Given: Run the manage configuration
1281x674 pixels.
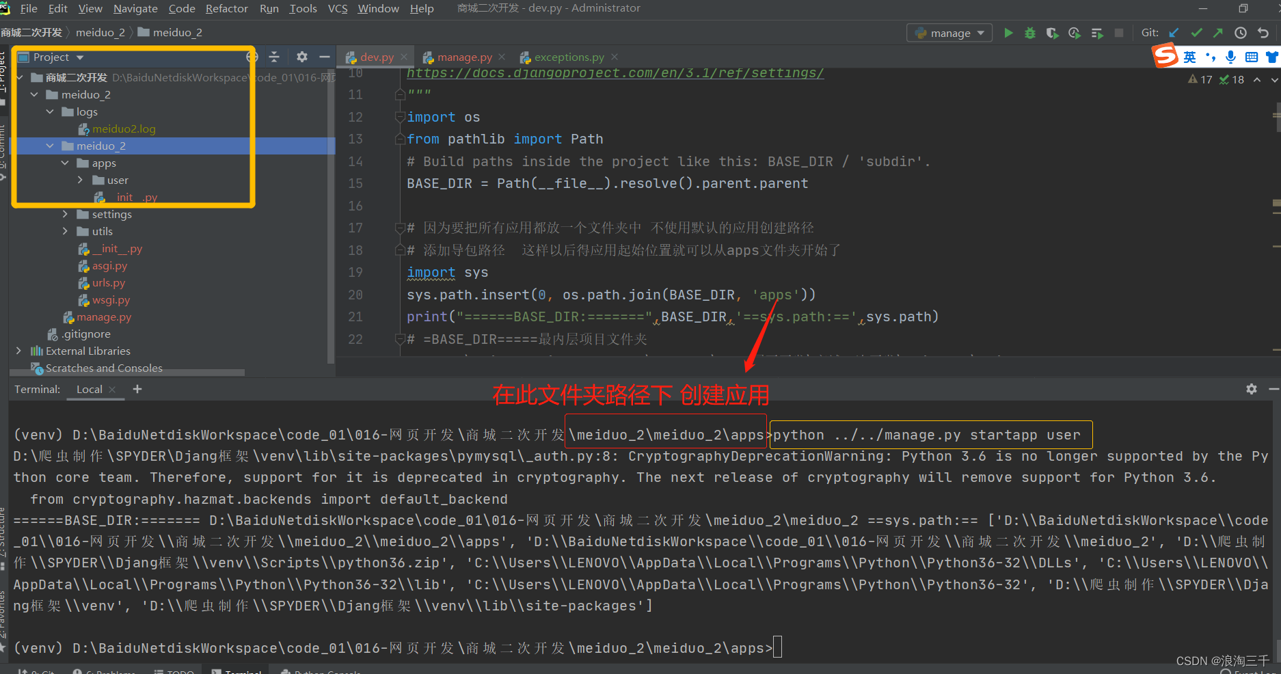Looking at the screenshot, I should [1008, 33].
